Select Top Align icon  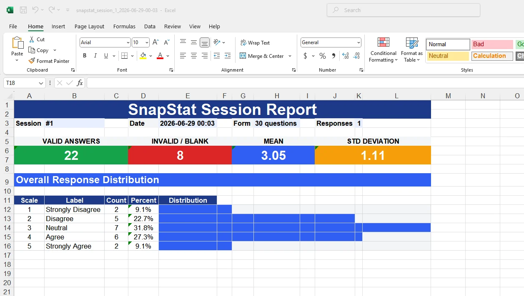(183, 42)
